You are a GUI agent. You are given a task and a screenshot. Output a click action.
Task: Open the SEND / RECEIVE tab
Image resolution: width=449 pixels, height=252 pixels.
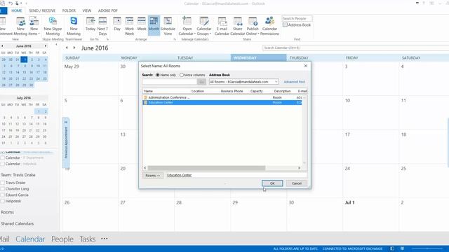pyautogui.click(x=42, y=10)
